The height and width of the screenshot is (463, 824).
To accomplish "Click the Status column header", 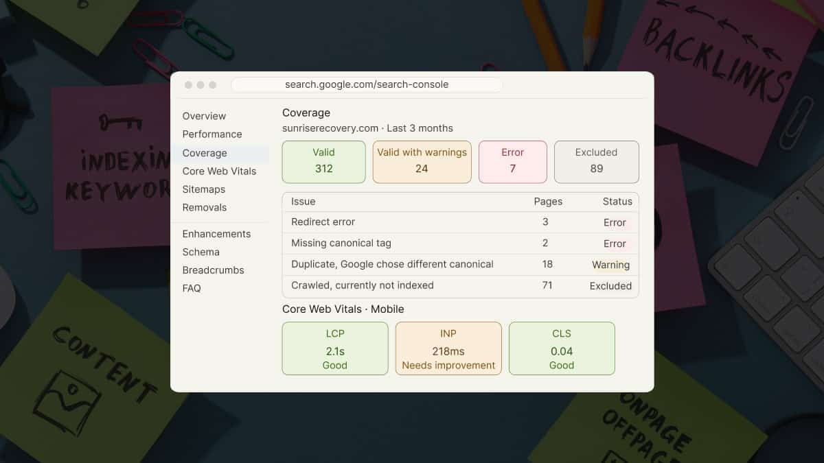I will click(x=617, y=202).
